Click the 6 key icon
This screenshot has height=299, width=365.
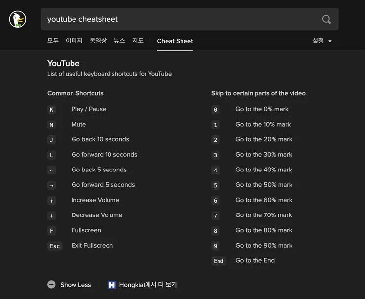coord(216,201)
